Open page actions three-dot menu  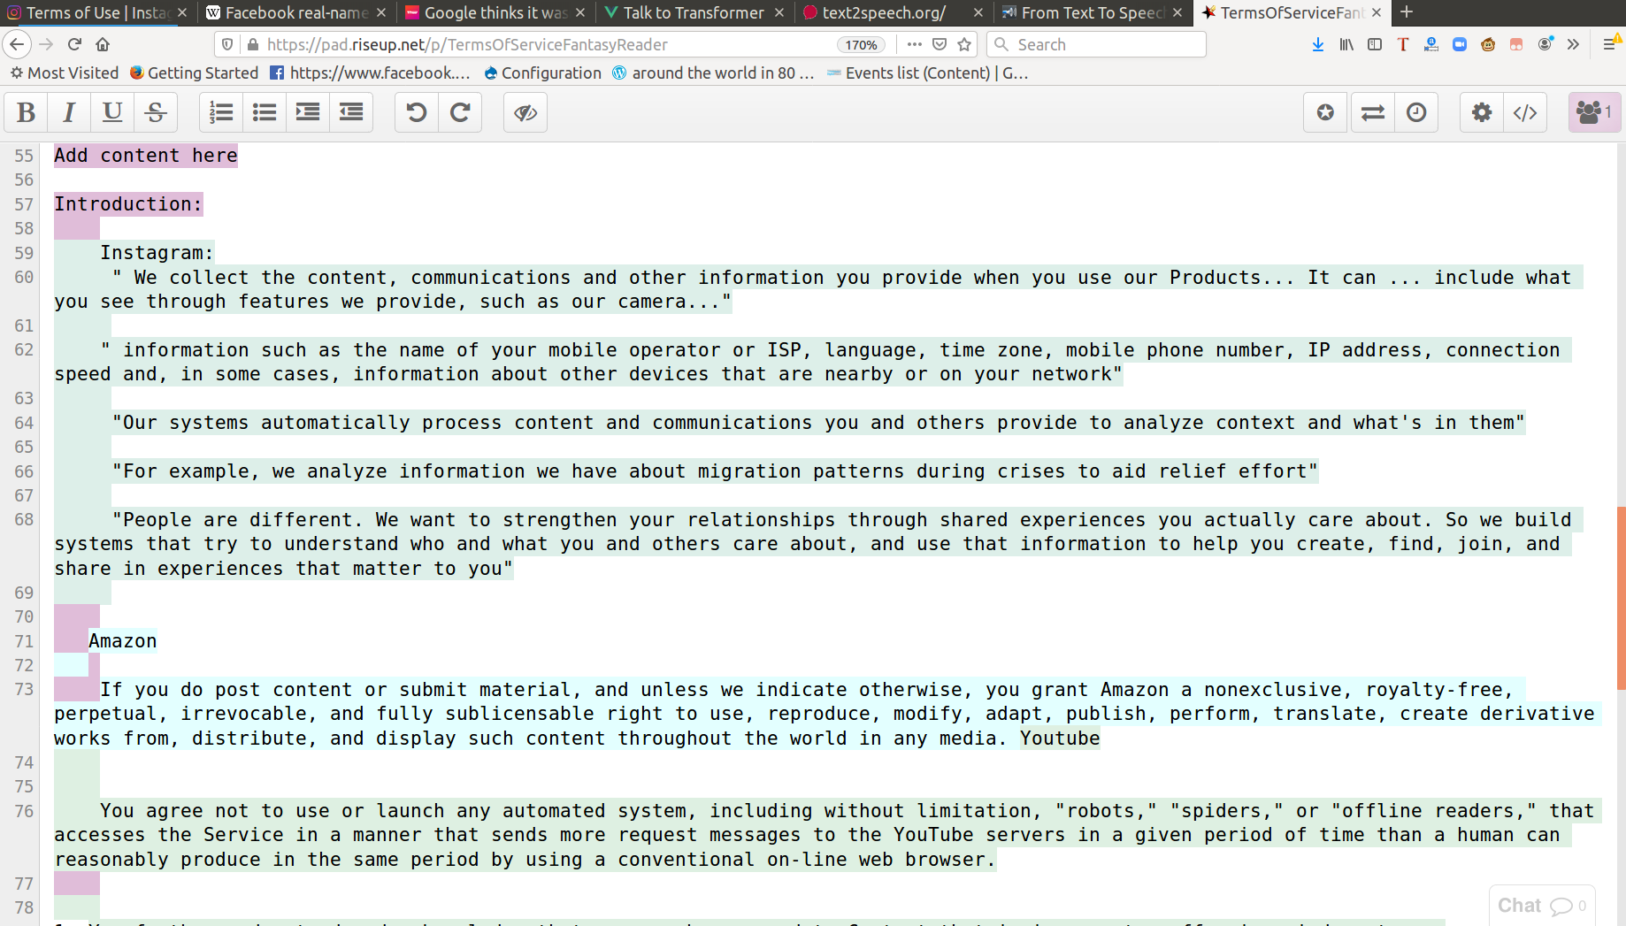[x=915, y=44]
